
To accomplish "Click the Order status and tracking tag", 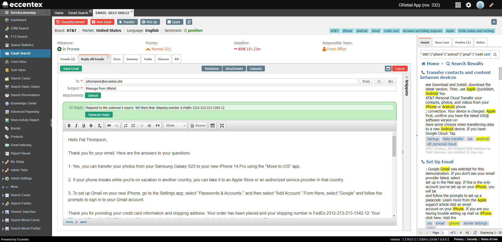I will (476, 31).
